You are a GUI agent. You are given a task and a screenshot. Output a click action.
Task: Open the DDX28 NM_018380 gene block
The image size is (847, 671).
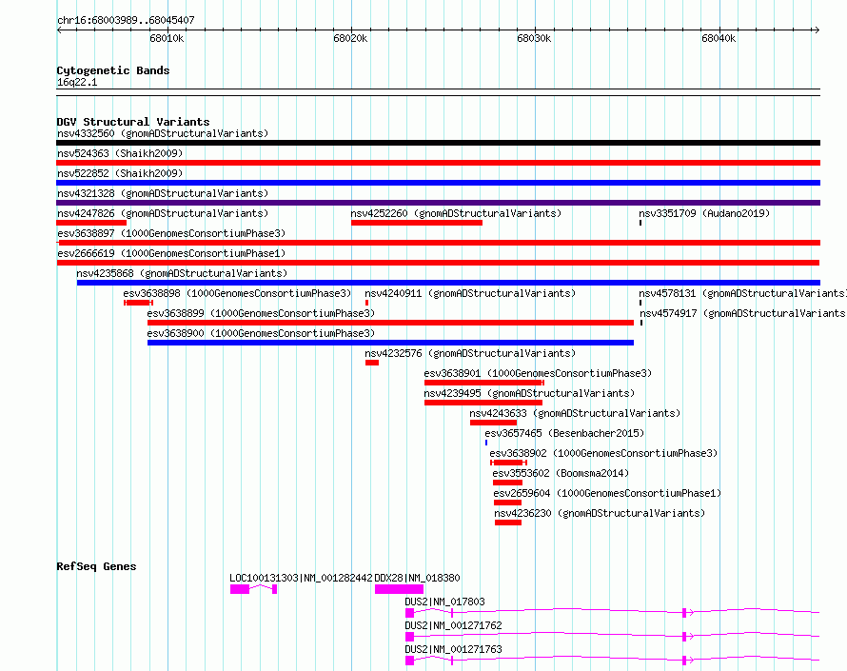click(x=399, y=589)
